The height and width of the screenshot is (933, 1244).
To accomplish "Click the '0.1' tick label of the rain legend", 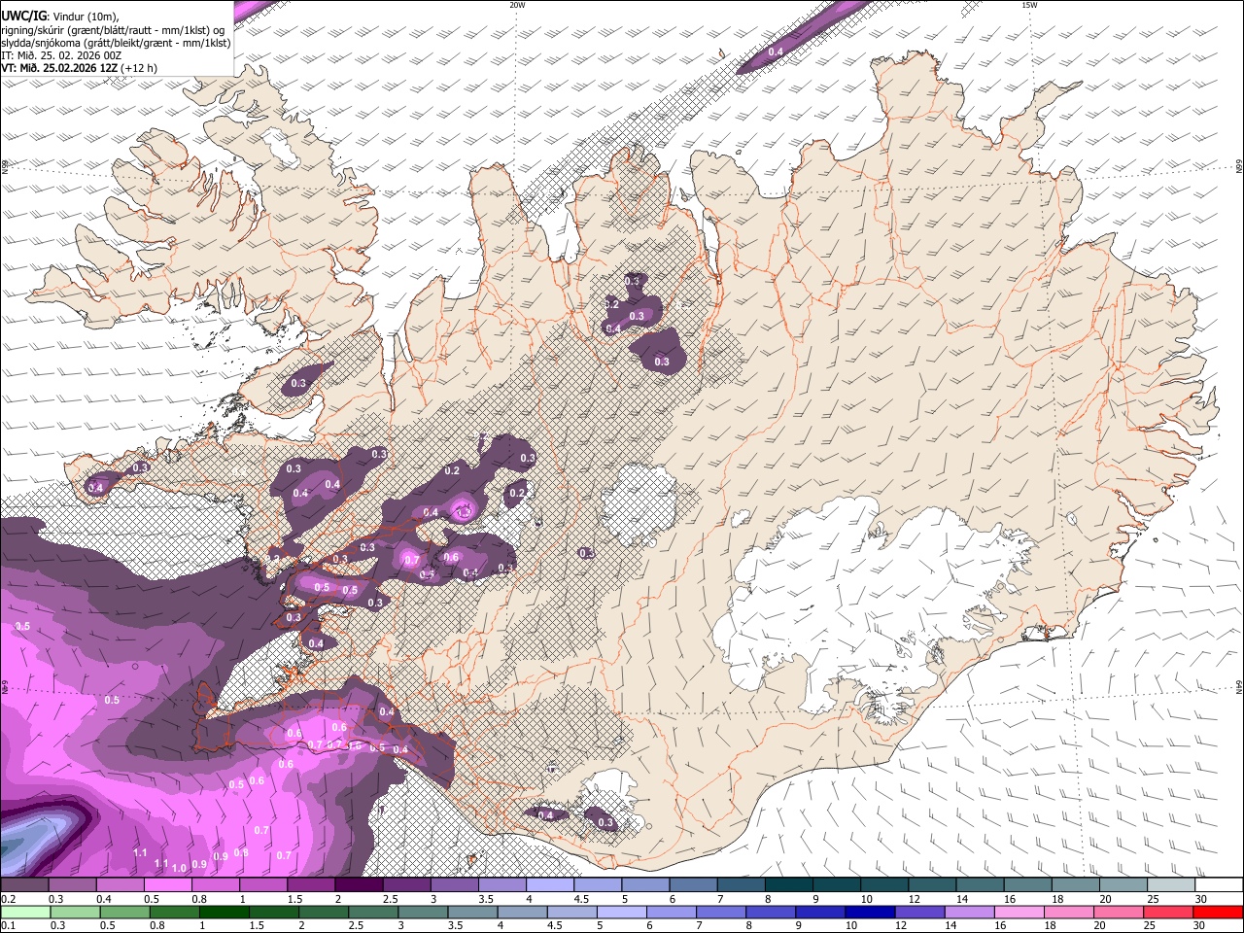I will pyautogui.click(x=7, y=926).
